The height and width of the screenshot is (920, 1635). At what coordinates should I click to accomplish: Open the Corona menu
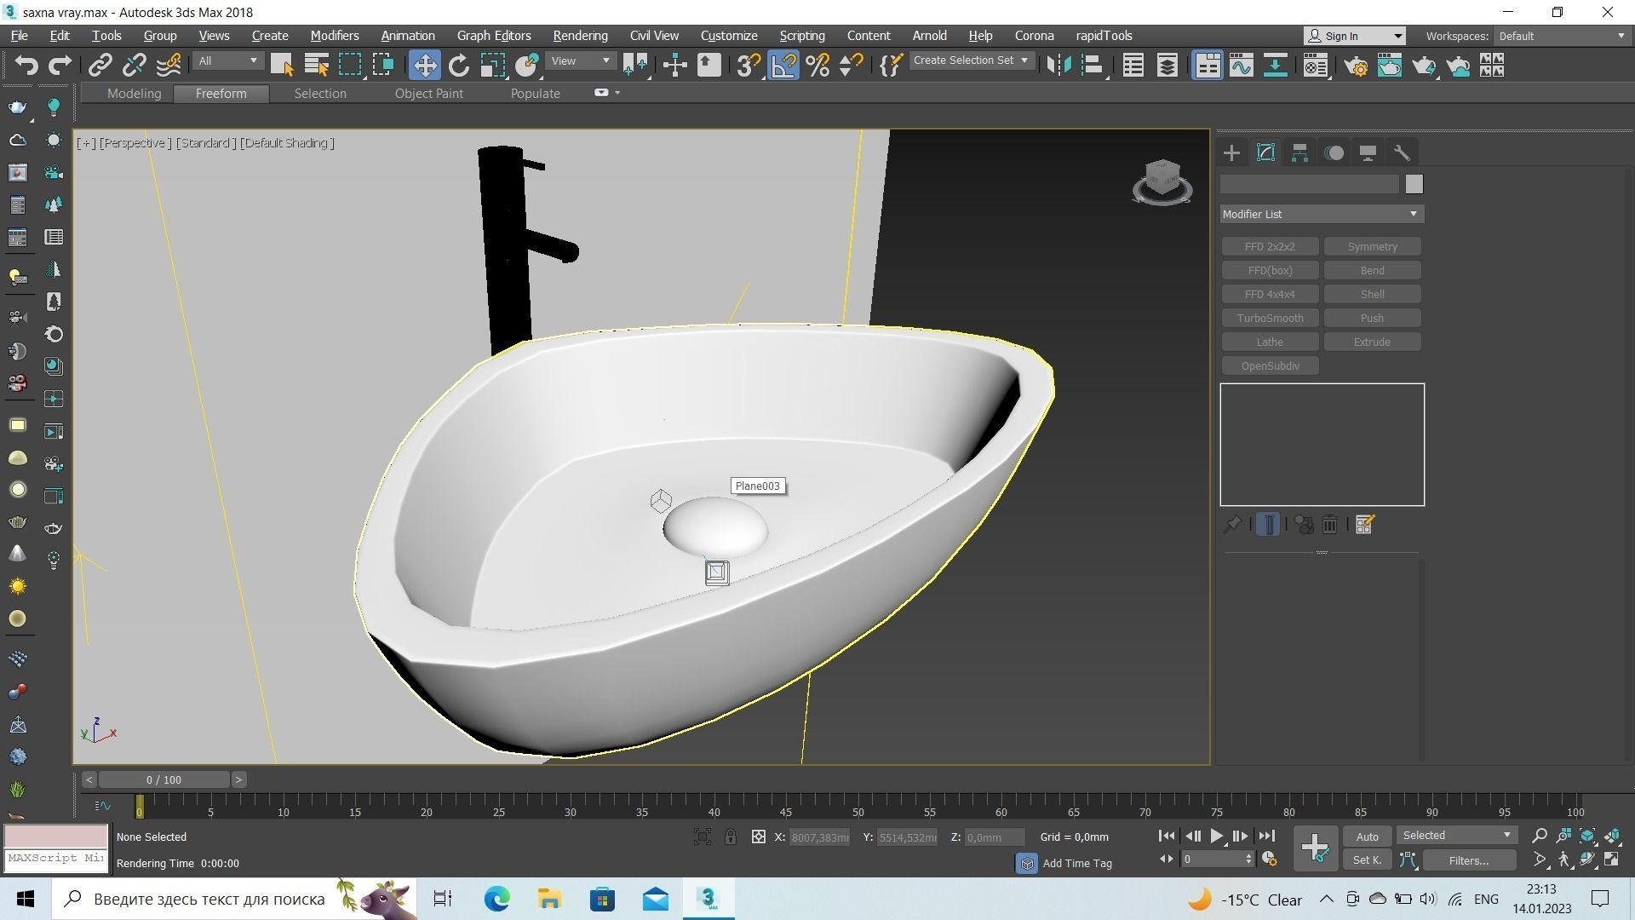[x=1034, y=36]
